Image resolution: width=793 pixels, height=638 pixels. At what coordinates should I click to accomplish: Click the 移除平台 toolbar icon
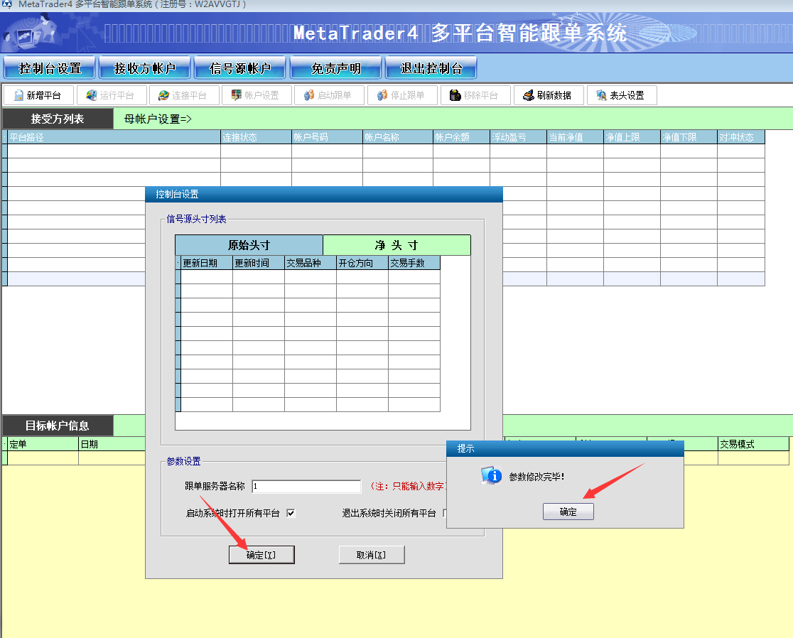[x=455, y=95]
